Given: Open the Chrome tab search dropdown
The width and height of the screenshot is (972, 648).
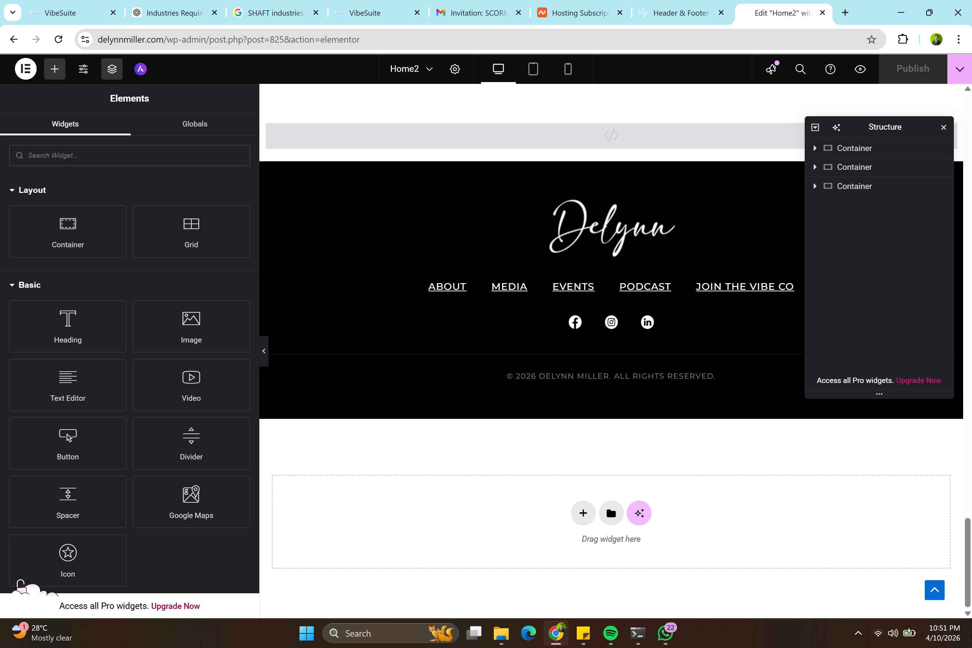Looking at the screenshot, I should 13,12.
